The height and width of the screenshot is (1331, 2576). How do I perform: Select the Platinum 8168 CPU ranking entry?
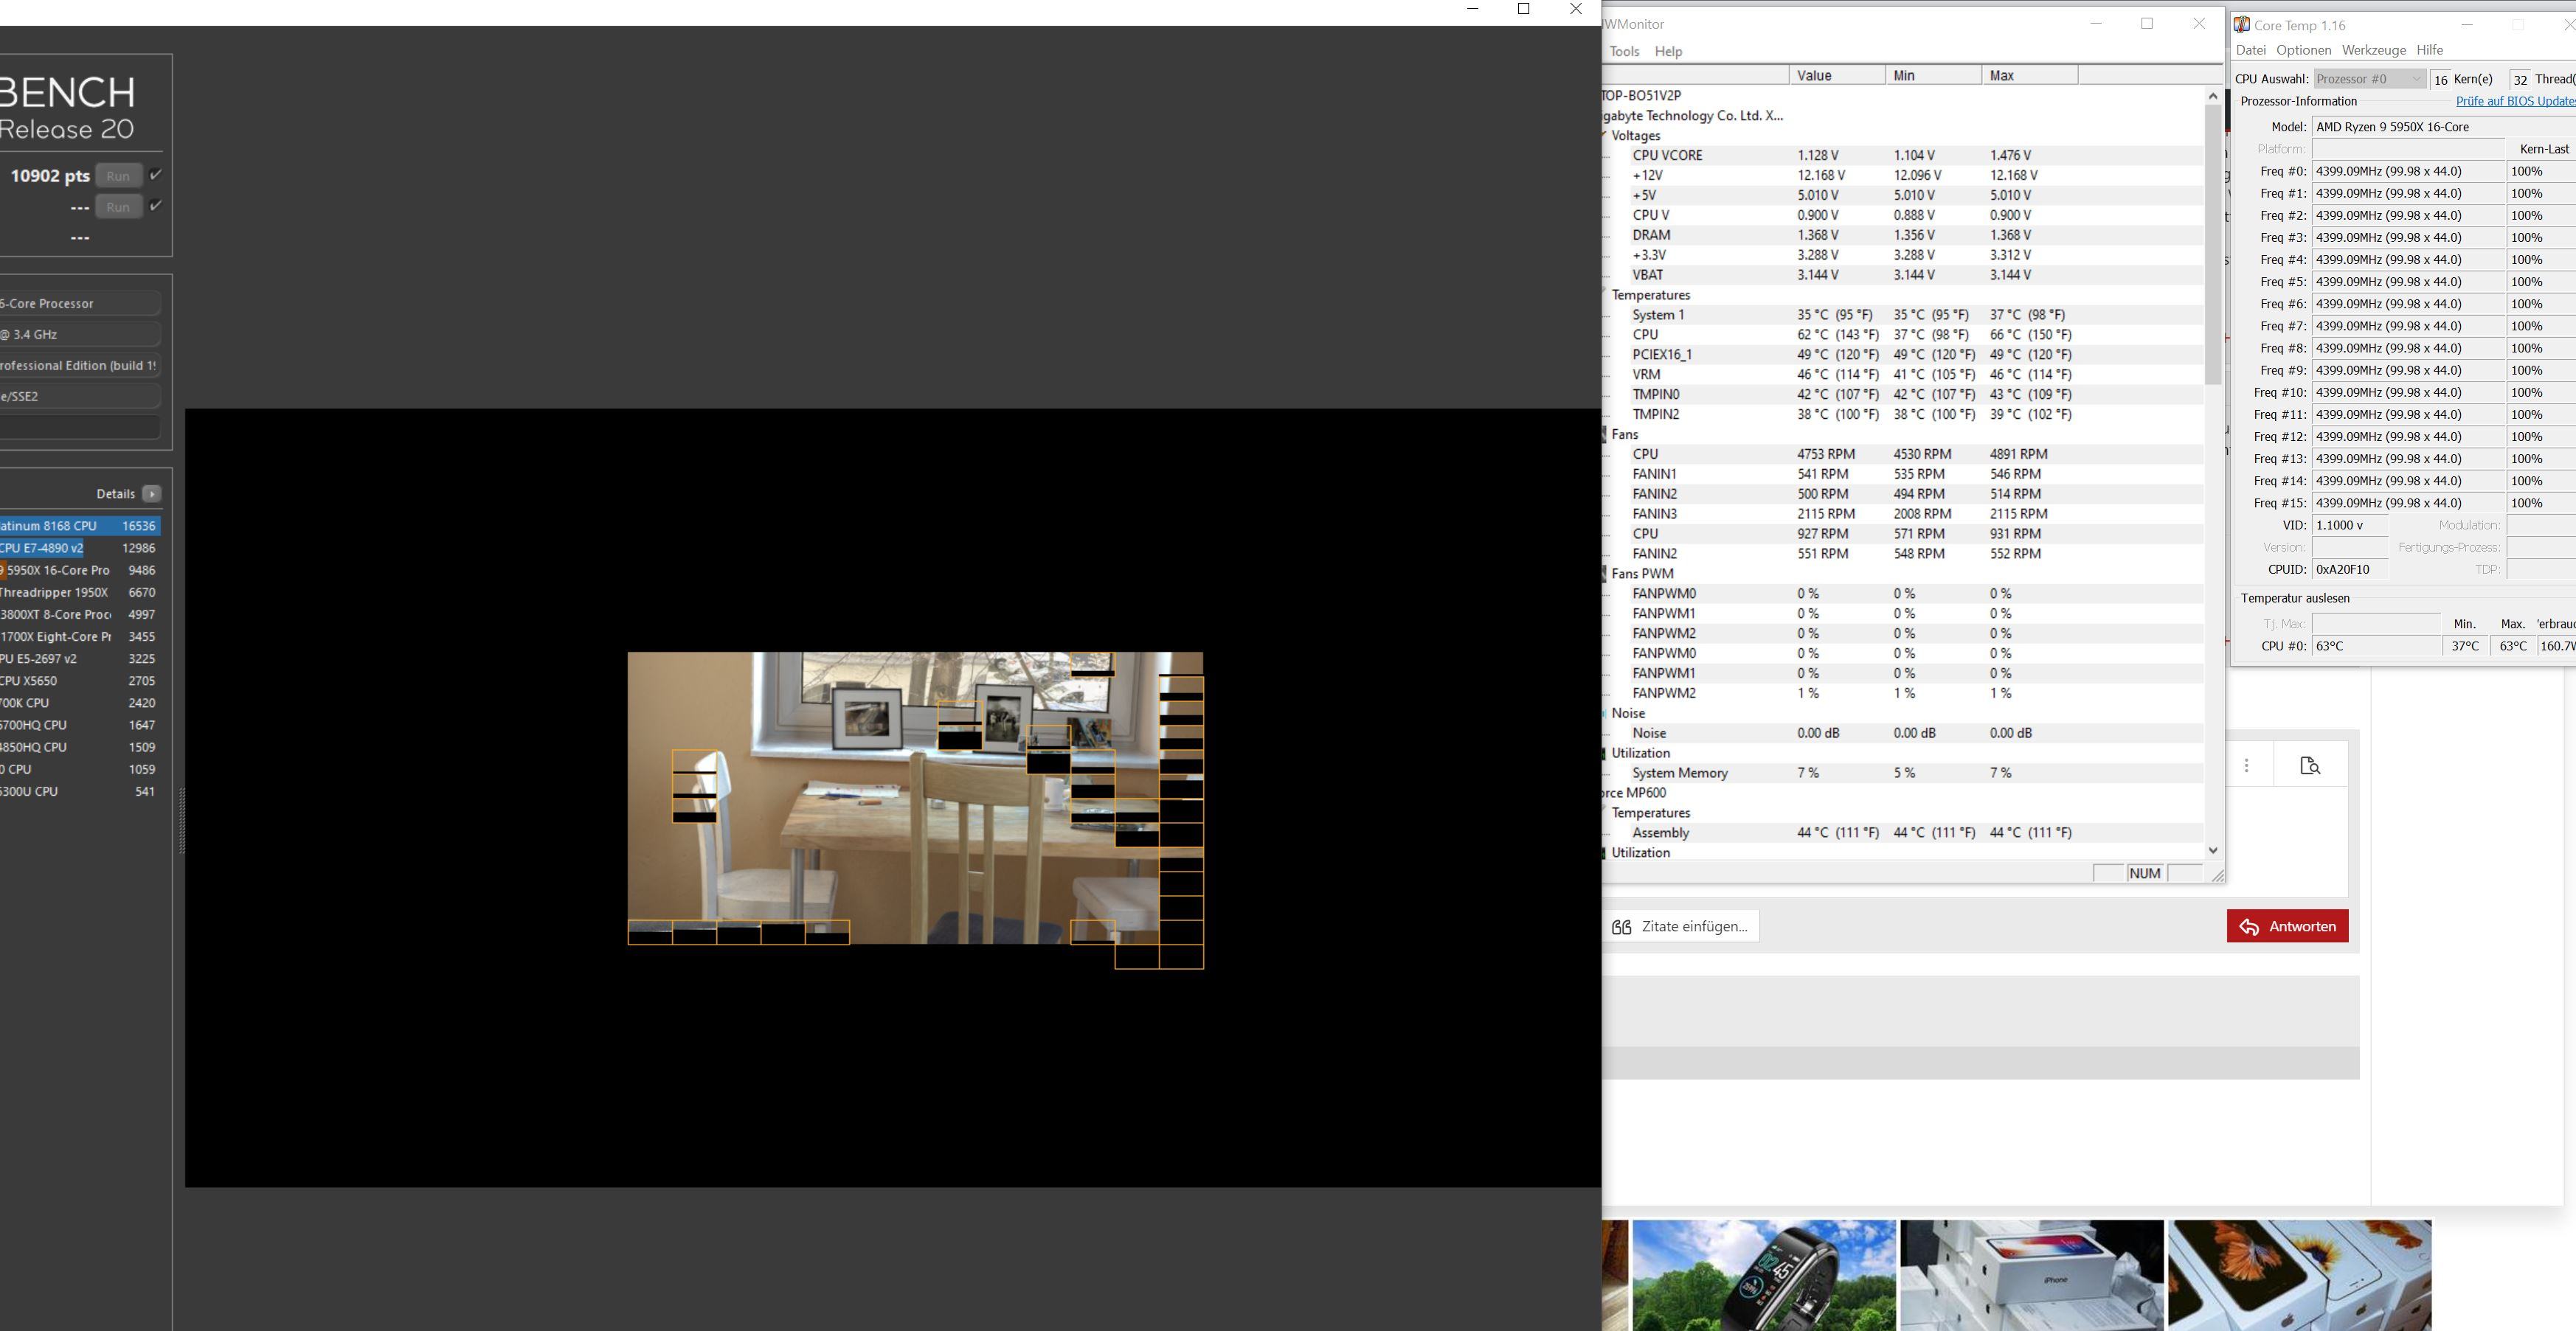tap(80, 526)
